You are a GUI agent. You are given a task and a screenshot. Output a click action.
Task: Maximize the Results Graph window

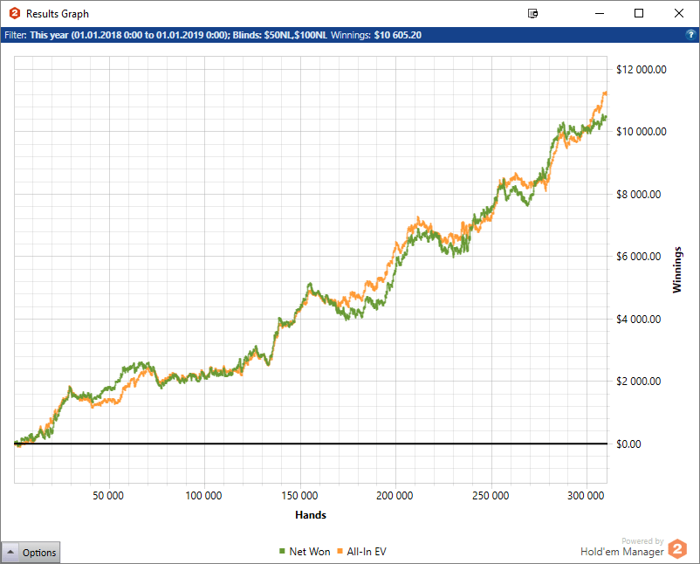[x=639, y=14]
